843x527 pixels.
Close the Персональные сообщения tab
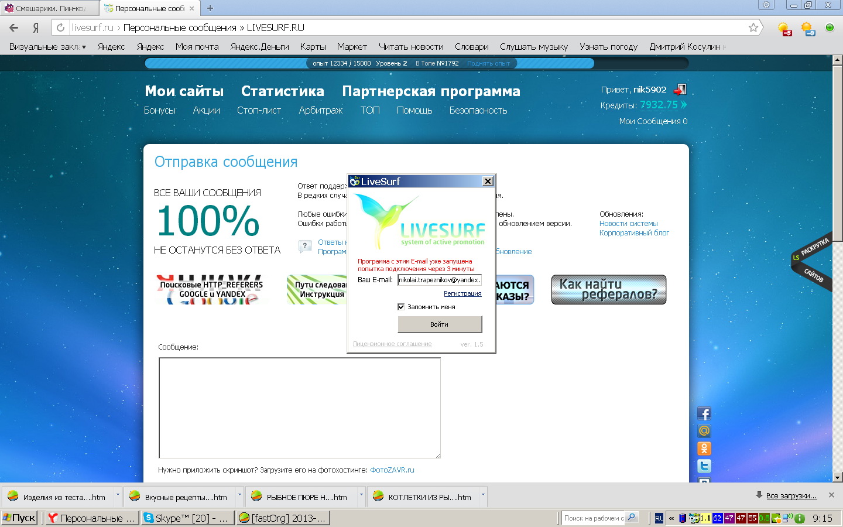191,8
